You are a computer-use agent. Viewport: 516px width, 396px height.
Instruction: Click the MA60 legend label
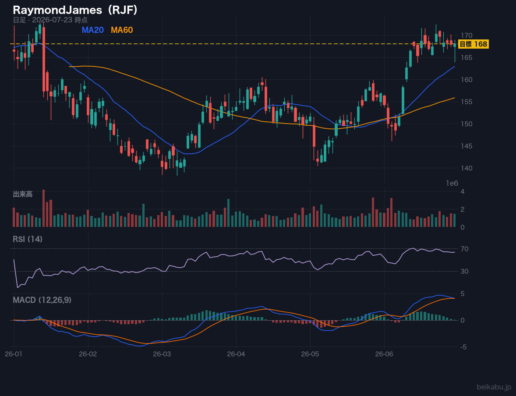click(122, 30)
